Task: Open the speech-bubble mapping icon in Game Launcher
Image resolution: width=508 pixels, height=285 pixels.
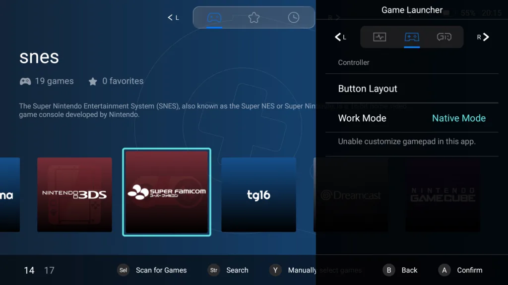Action: tap(444, 37)
